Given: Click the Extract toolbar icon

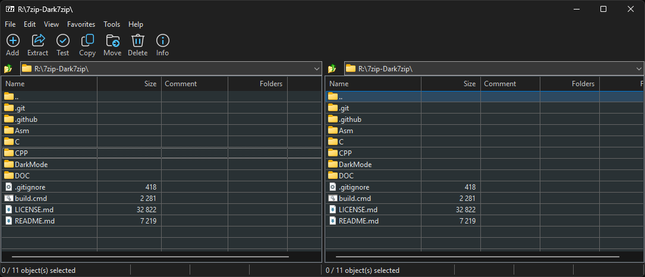Looking at the screenshot, I should point(38,40).
